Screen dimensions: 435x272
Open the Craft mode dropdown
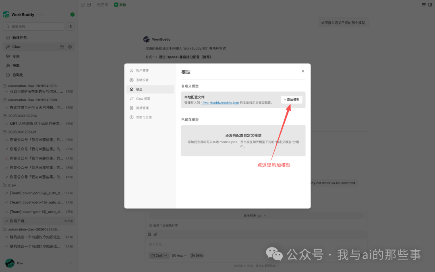pos(159,255)
